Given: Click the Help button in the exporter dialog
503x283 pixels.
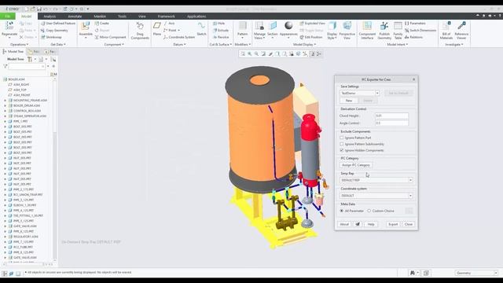Looking at the screenshot, I should click(371, 224).
